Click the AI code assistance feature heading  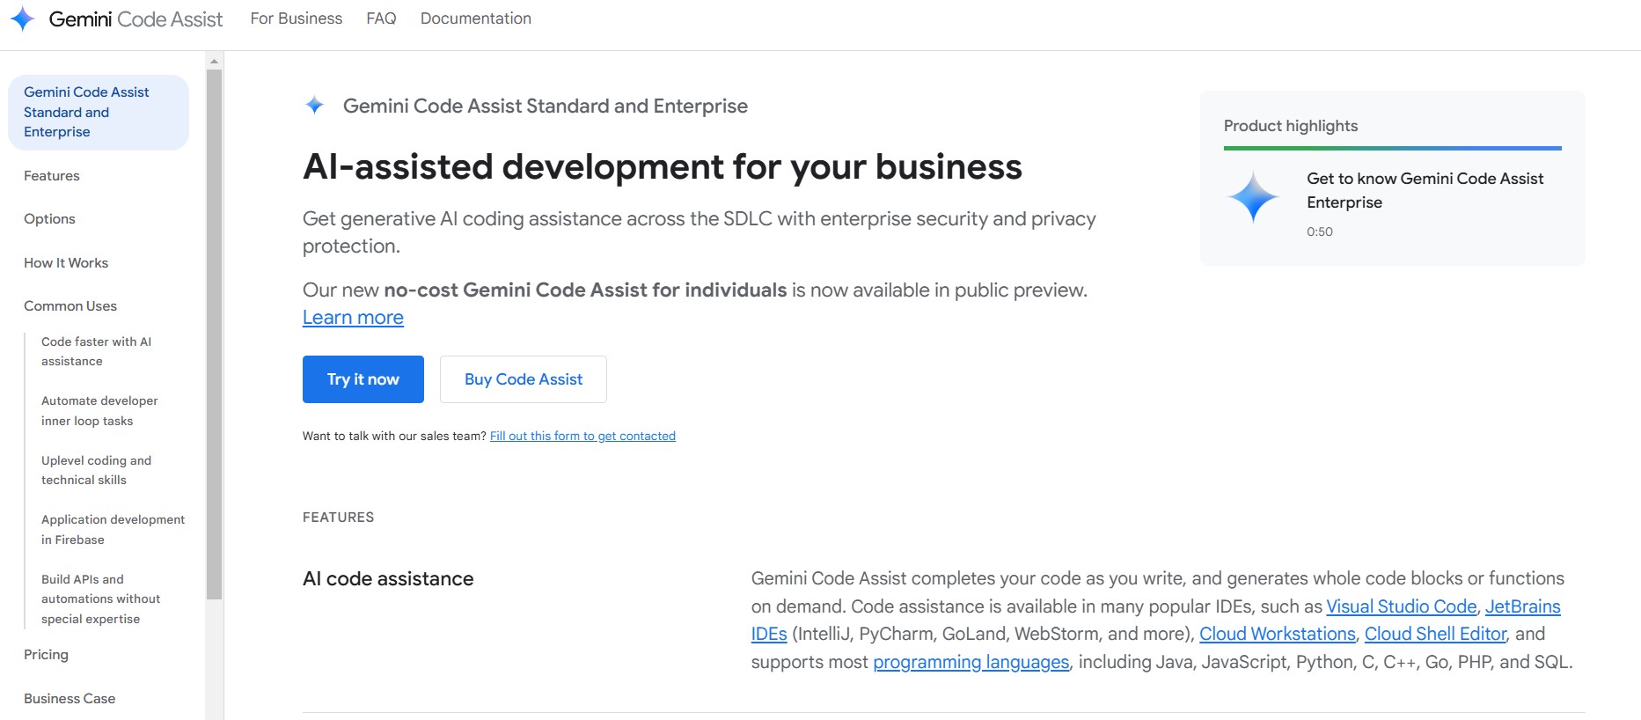[388, 579]
